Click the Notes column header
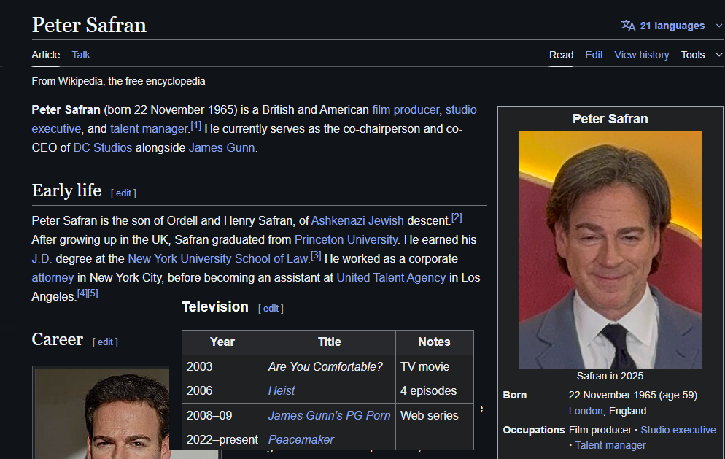 [x=434, y=342]
